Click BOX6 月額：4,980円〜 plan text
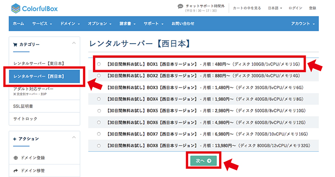Screen dimensions: 335x177 coord(207,122)
